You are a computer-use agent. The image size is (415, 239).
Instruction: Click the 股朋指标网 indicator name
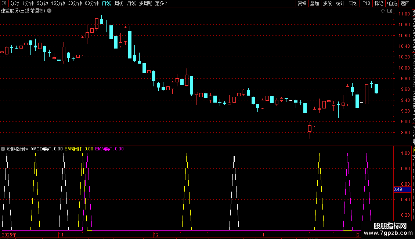[x=18, y=149]
